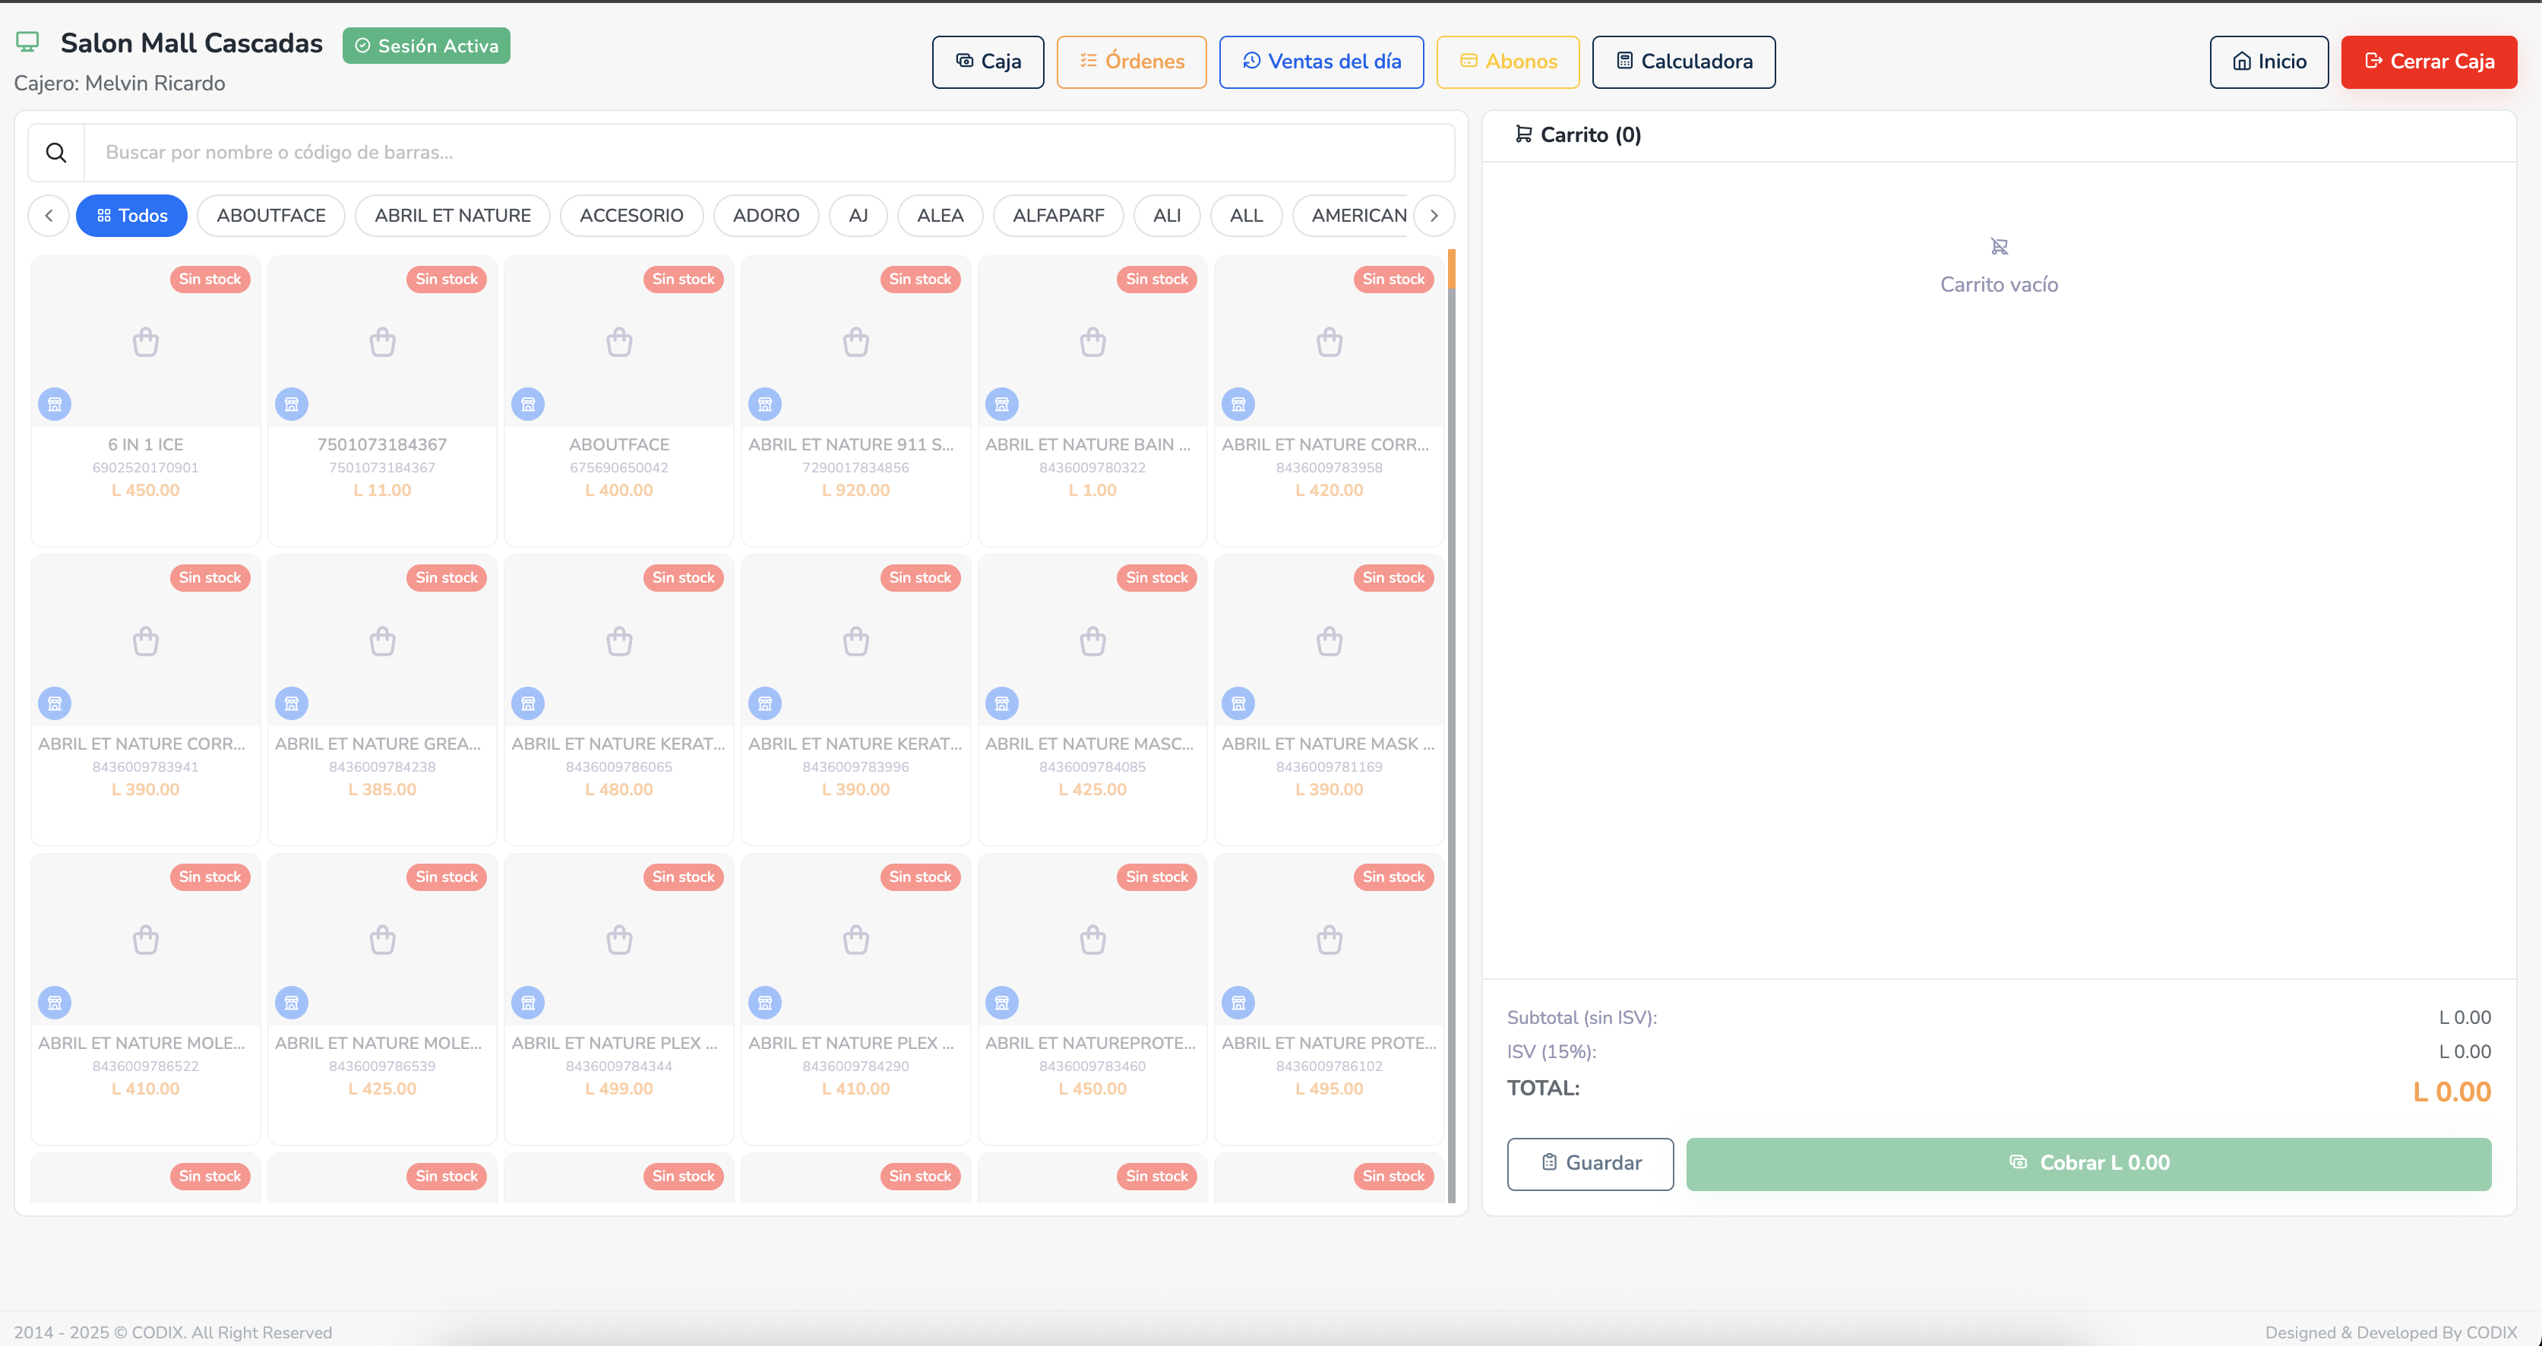
Task: Show more categories with right chevron
Action: click(1435, 216)
